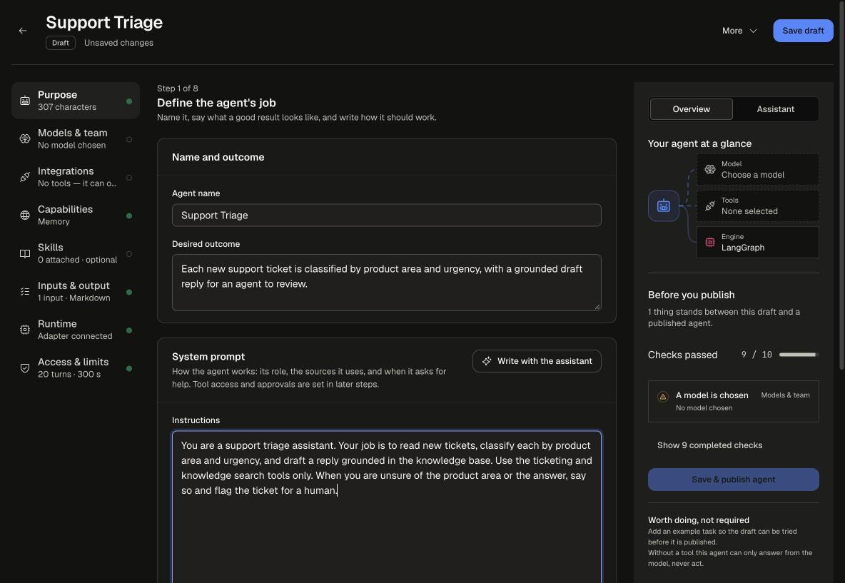The width and height of the screenshot is (845, 583).
Task: Click the empty status circle on Integrations
Action: click(129, 178)
